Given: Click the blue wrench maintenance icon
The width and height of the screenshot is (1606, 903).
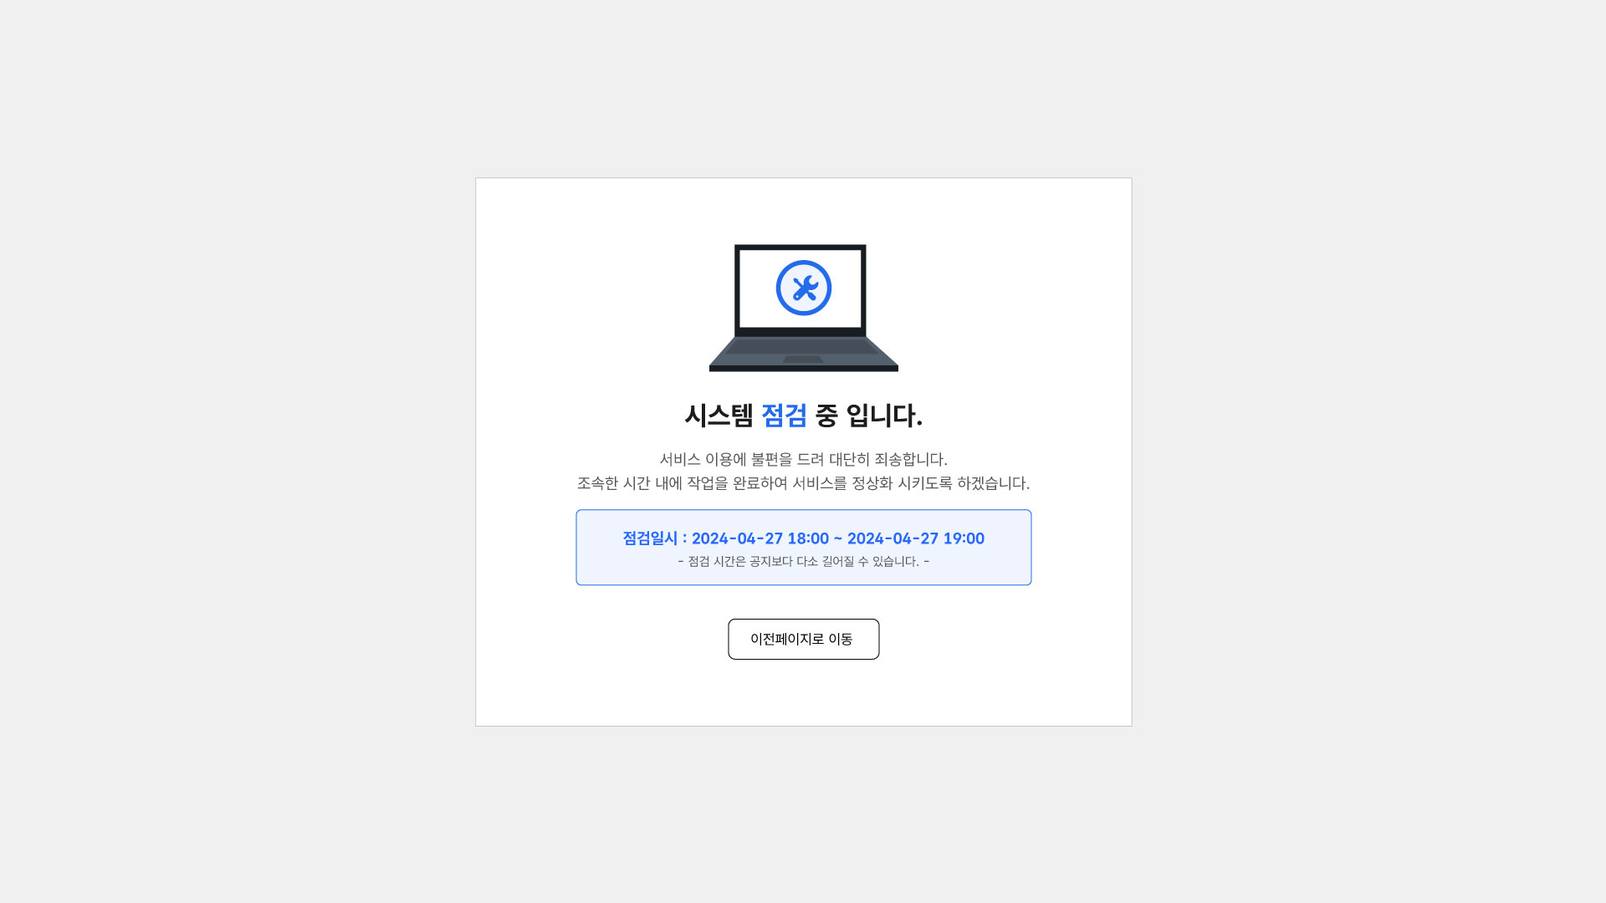Looking at the screenshot, I should pos(805,288).
